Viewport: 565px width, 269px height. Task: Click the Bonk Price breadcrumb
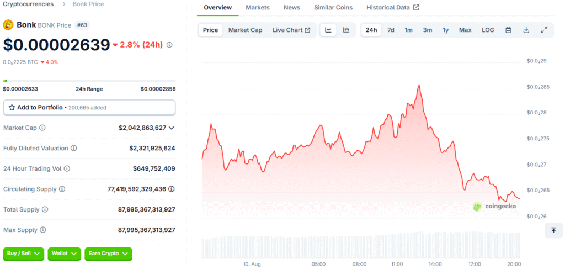point(88,4)
